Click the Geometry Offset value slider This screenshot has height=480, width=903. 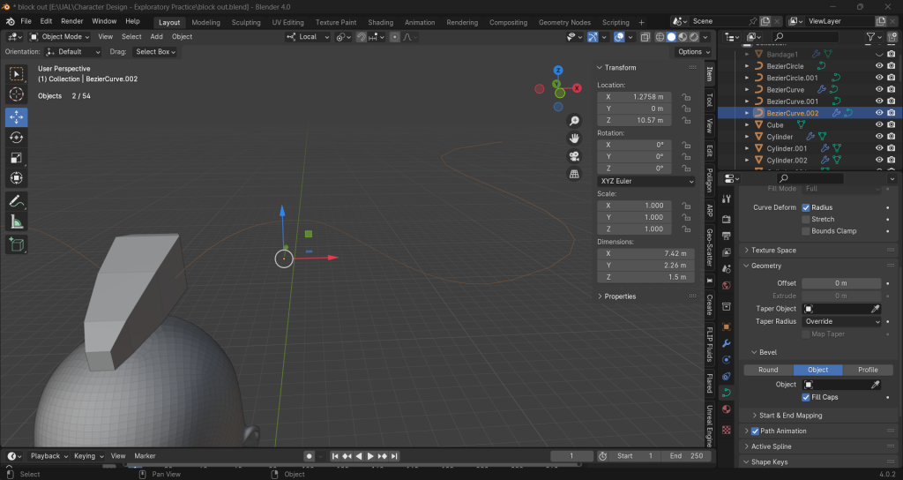point(841,283)
